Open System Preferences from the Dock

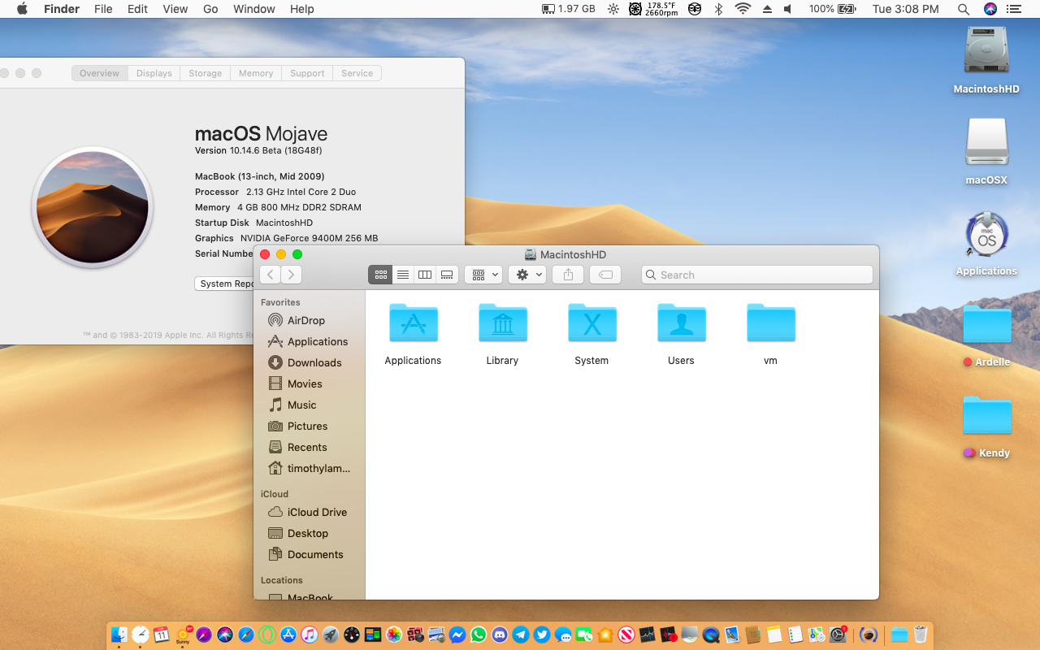click(x=838, y=635)
